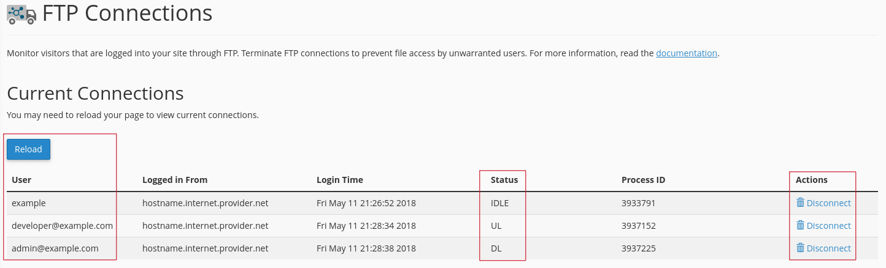Click trash icon for admin@example.com row
886x268 pixels.
(800, 248)
